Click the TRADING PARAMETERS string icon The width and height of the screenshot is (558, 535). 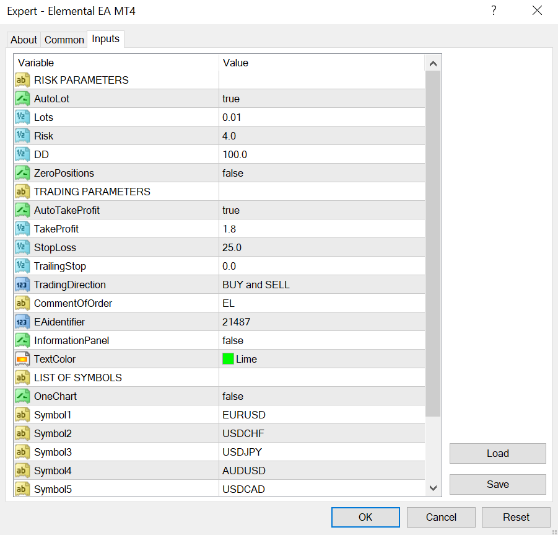point(22,192)
